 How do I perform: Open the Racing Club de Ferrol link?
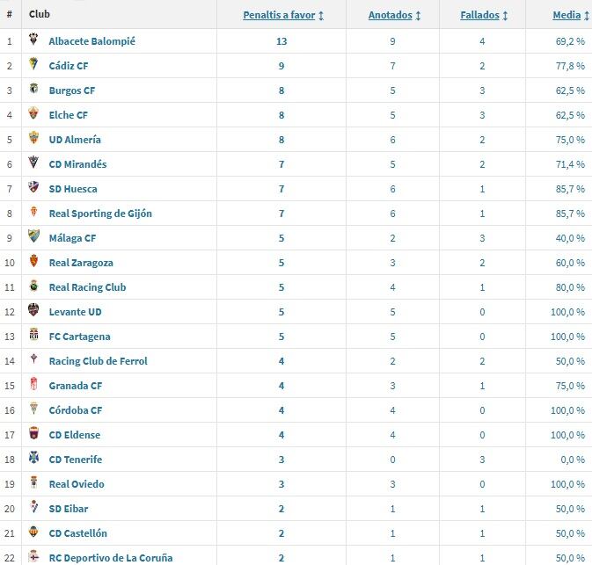(98, 361)
